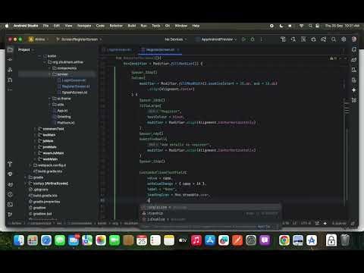364x273 pixels.
Task: Open the Resource Manager icon in left sidebar
Action: point(10,70)
